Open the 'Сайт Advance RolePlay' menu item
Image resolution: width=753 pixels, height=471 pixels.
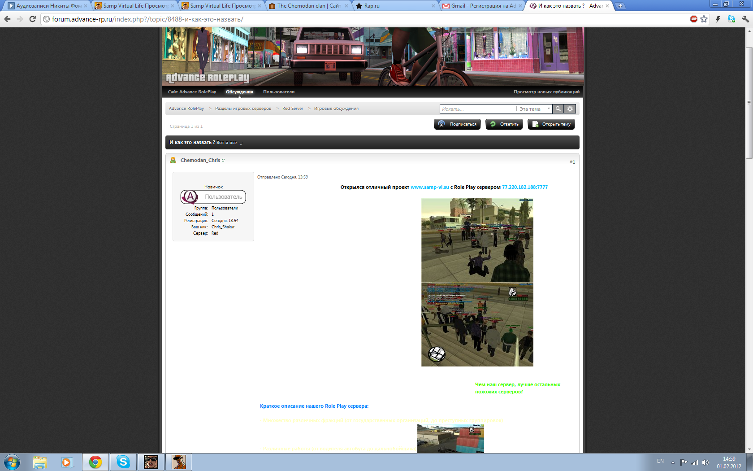(x=192, y=92)
